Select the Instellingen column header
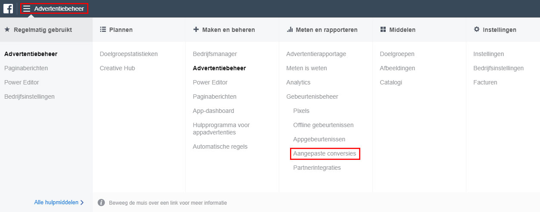Image resolution: width=540 pixels, height=212 pixels. 499,30
